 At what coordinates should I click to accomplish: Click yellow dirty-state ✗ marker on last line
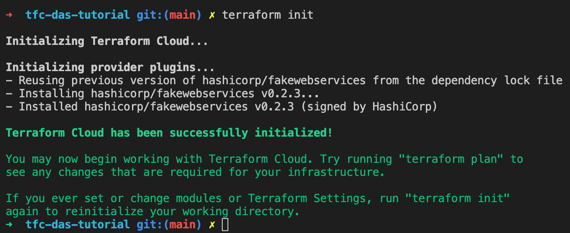[212, 225]
